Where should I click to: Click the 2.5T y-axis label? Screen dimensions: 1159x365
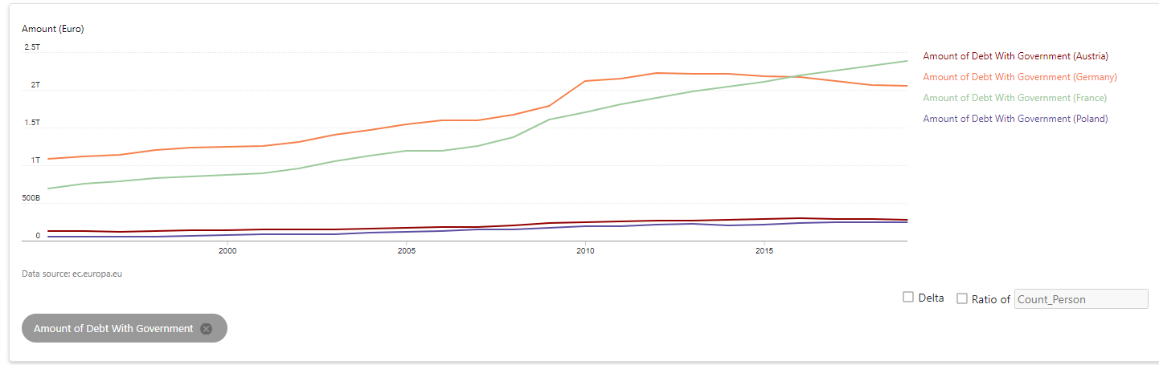click(32, 48)
